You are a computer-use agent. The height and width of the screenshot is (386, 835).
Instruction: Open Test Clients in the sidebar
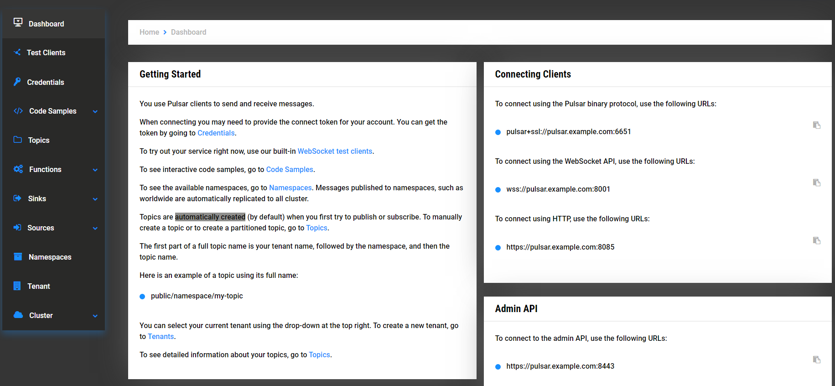click(54, 52)
